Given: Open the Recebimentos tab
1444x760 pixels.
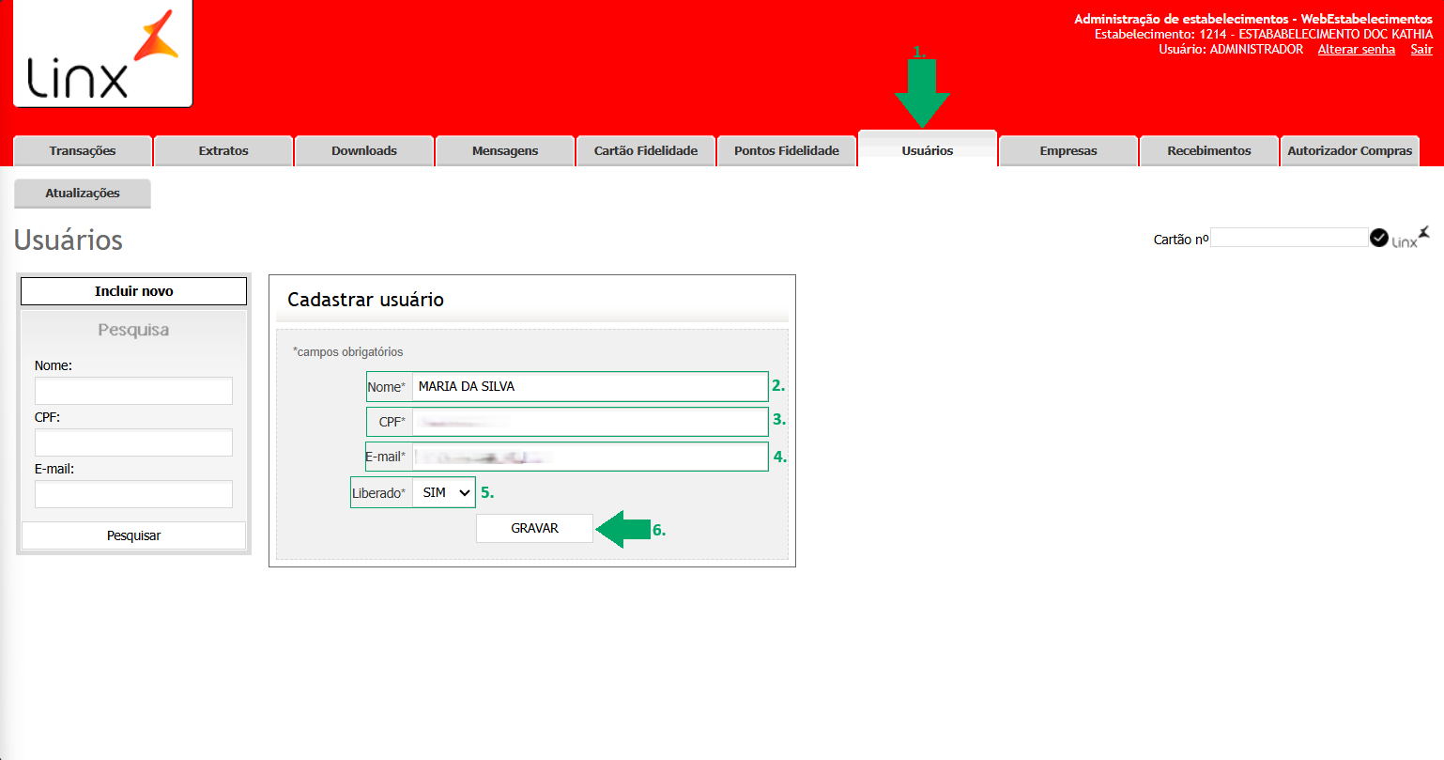Looking at the screenshot, I should tap(1209, 151).
